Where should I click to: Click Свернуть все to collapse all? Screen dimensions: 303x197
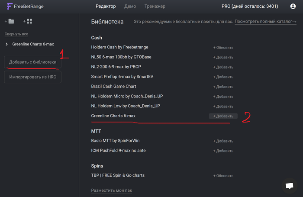[15, 34]
